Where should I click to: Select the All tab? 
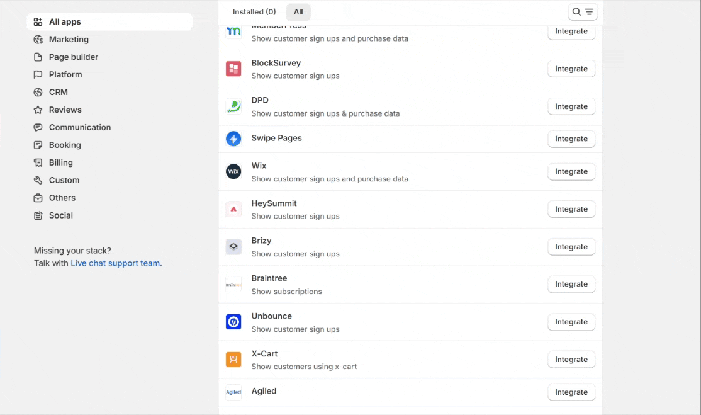coord(298,12)
